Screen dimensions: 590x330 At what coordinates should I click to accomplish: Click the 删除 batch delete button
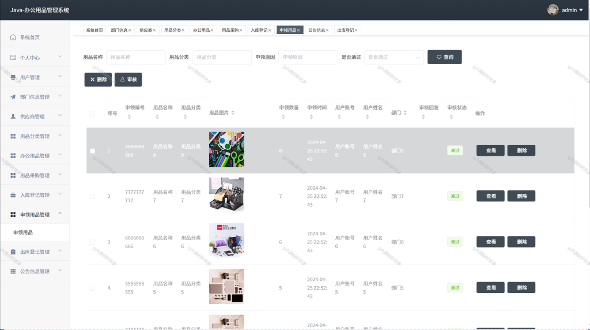(x=98, y=80)
